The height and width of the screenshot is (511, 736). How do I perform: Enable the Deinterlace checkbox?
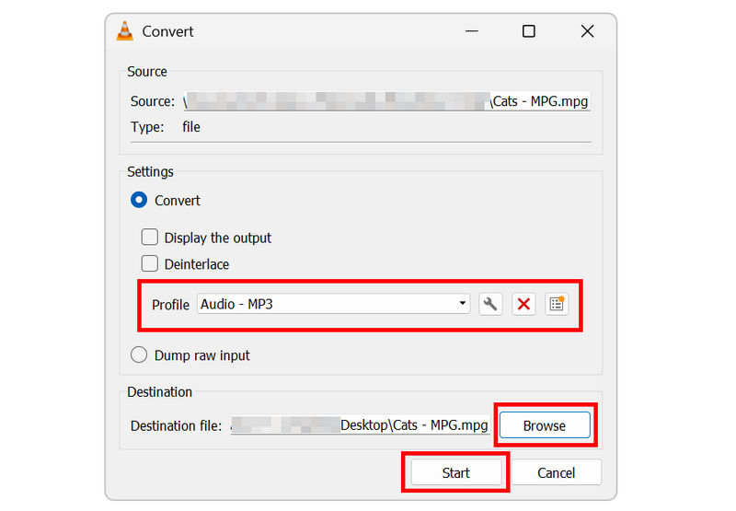(150, 263)
